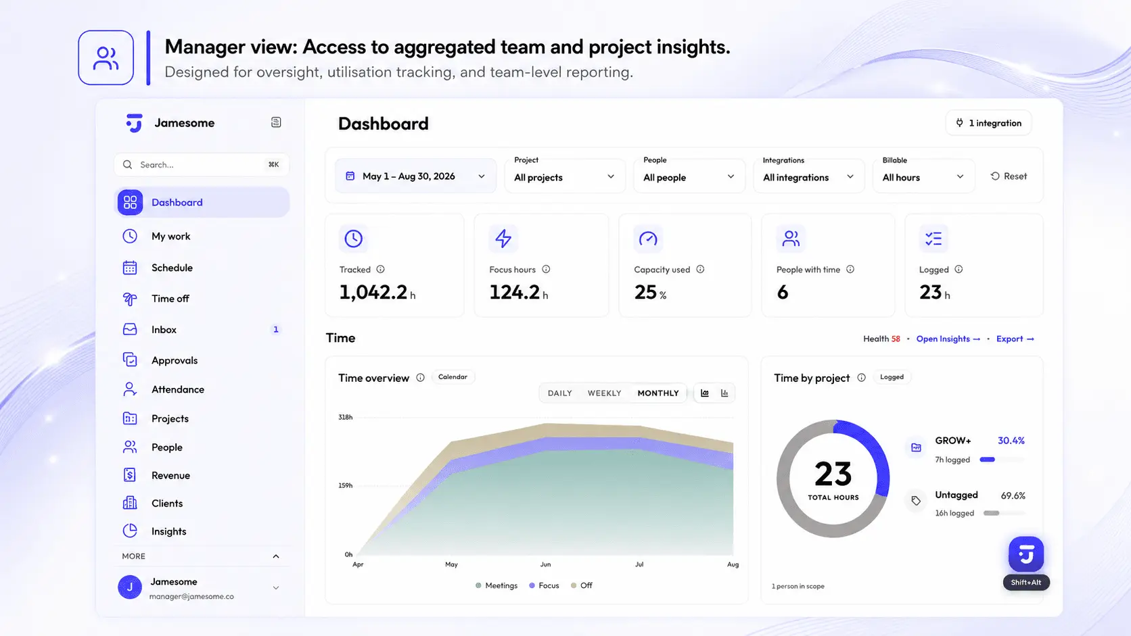
Task: Open the Clients building icon
Action: [130, 503]
